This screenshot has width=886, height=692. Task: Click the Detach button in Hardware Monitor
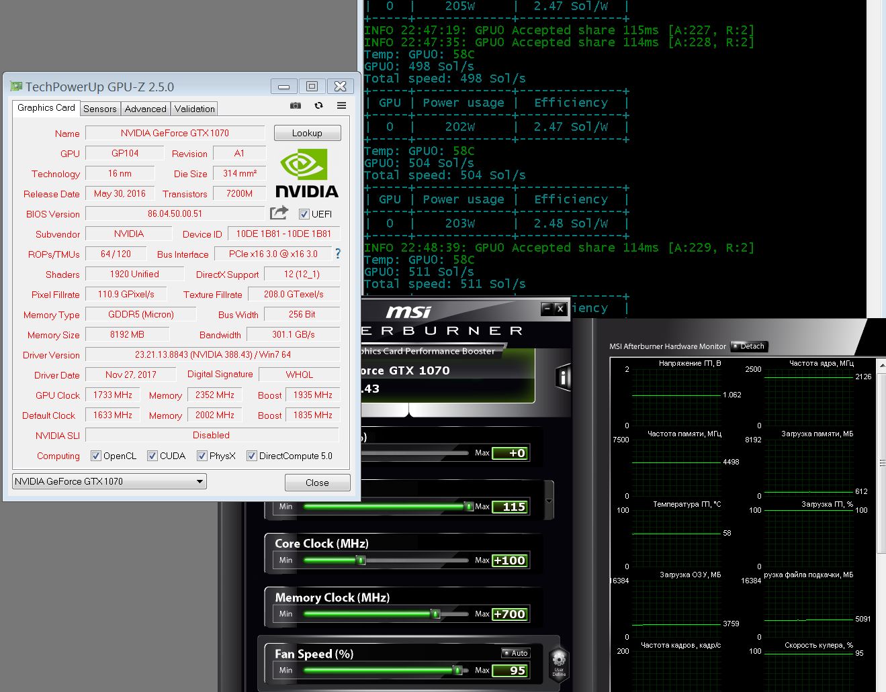[x=749, y=346]
